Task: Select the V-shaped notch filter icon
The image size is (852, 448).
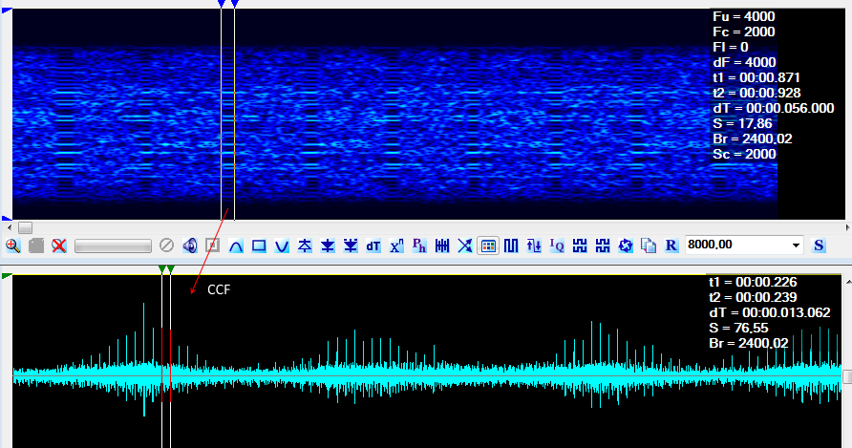Action: coord(282,245)
